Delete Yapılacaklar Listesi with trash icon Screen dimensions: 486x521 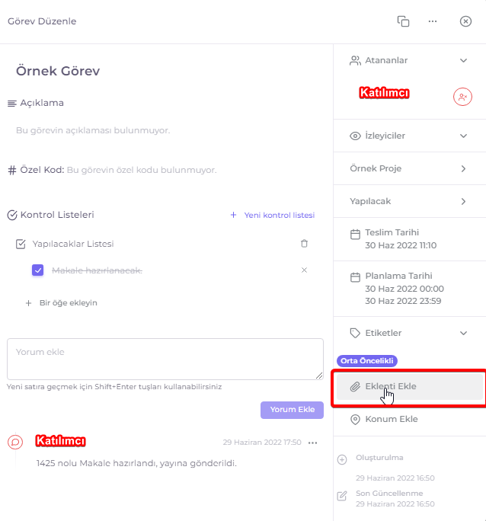(304, 244)
